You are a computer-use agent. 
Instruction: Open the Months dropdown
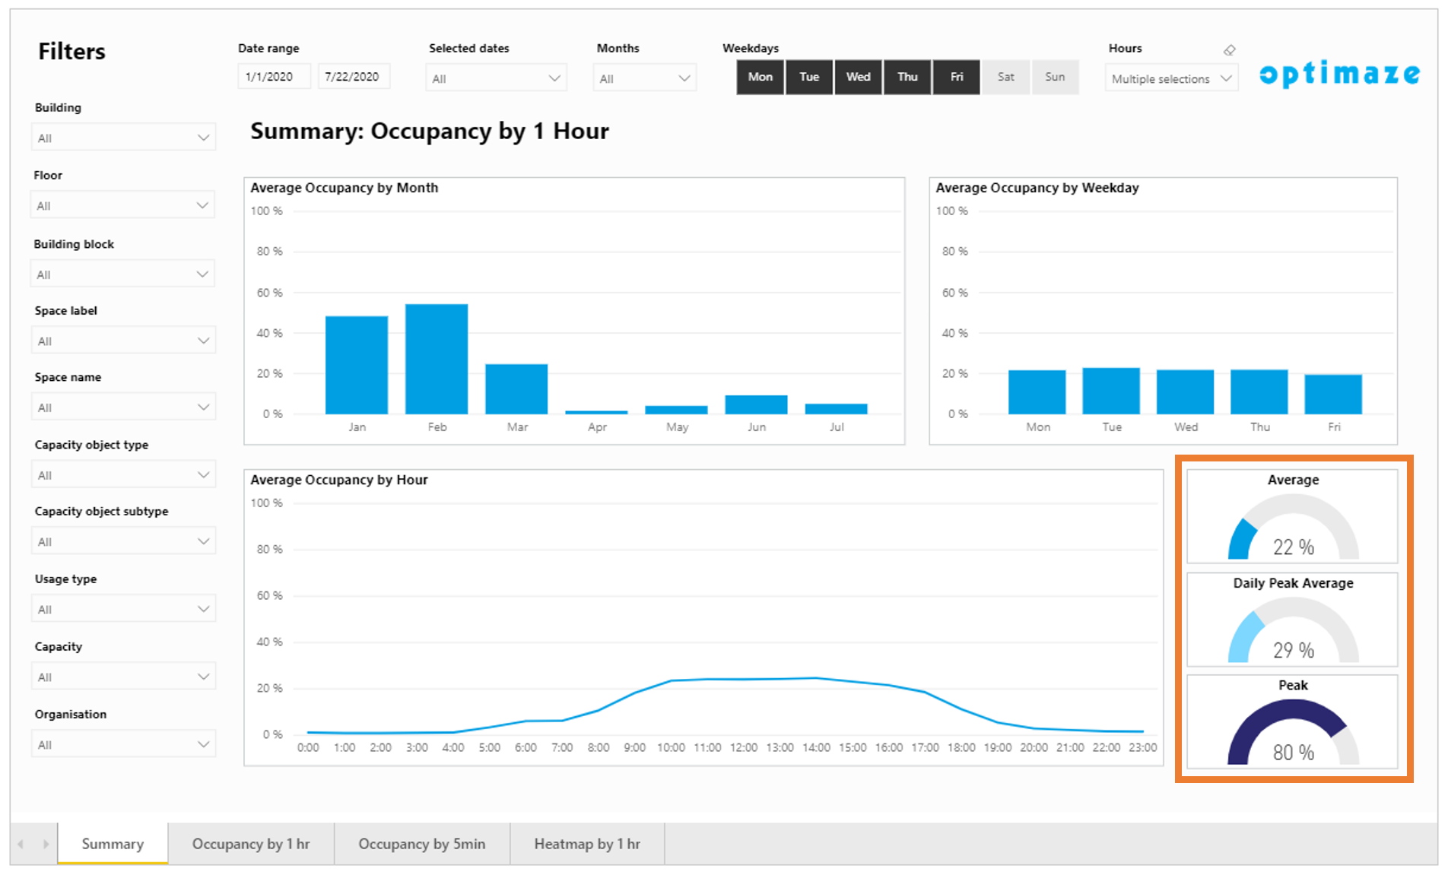click(x=644, y=78)
